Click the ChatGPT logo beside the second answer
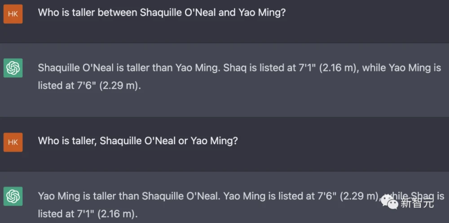This screenshot has width=449, height=223. tap(13, 197)
